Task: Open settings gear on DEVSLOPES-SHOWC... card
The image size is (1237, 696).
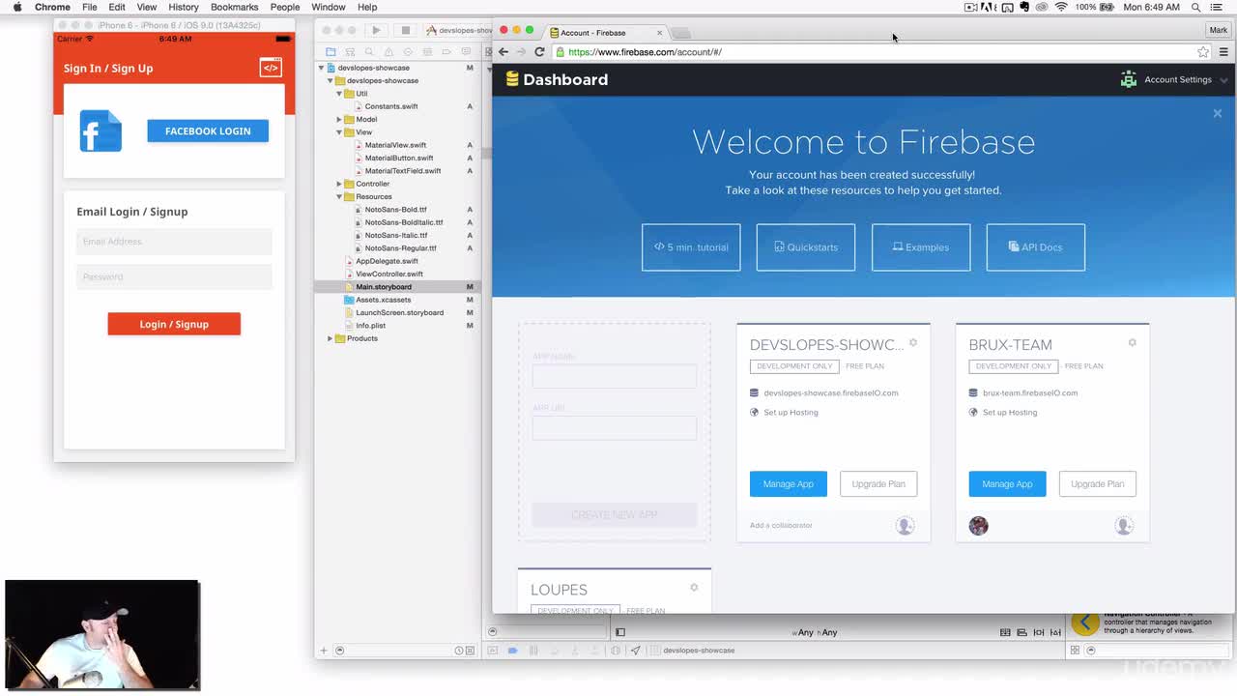Action: [913, 342]
